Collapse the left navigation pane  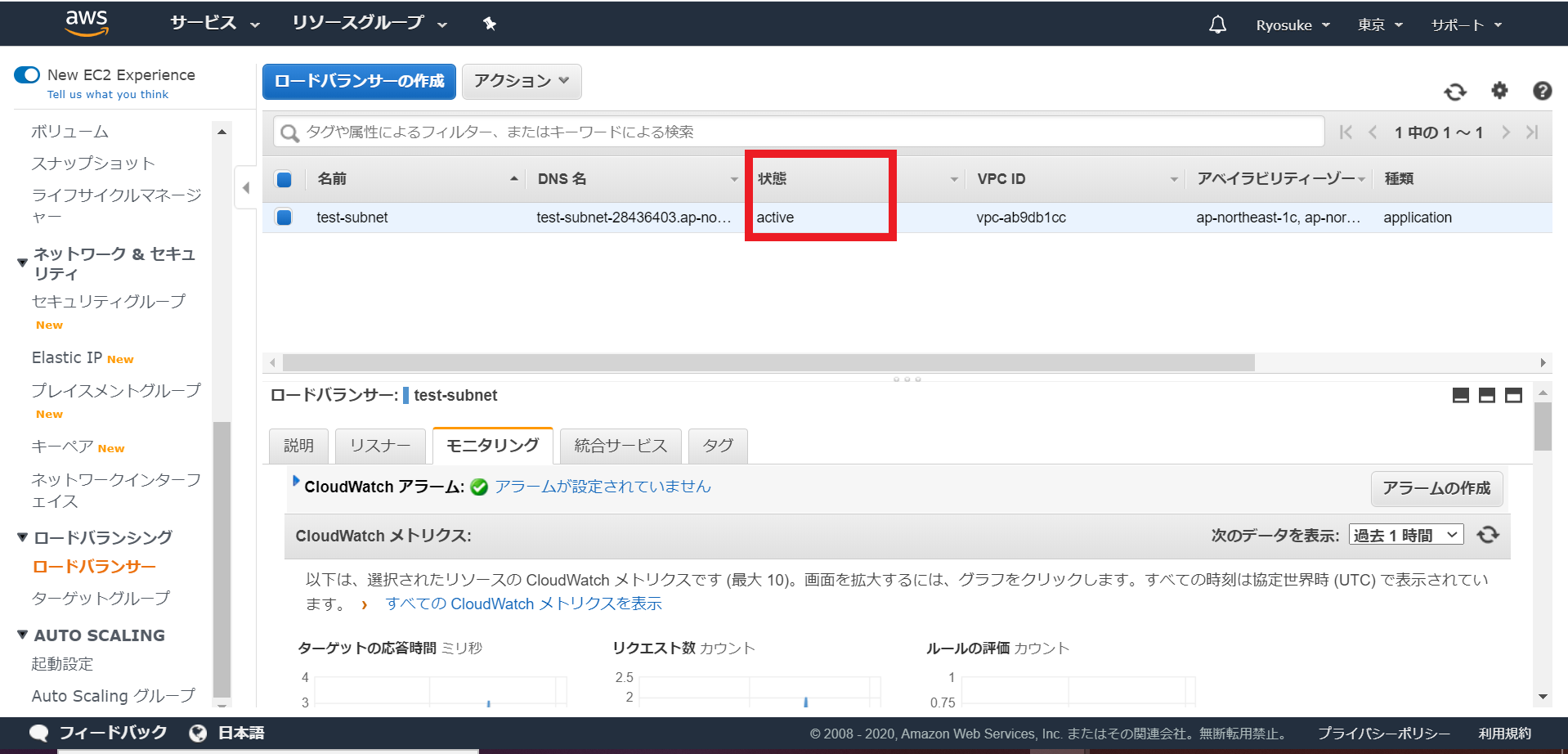coord(245,188)
